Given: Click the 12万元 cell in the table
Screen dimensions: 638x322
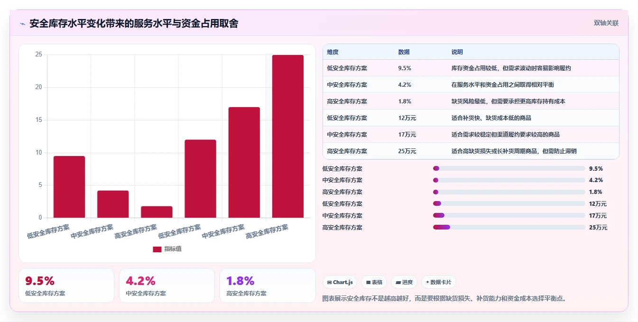Looking at the screenshot, I should point(407,118).
